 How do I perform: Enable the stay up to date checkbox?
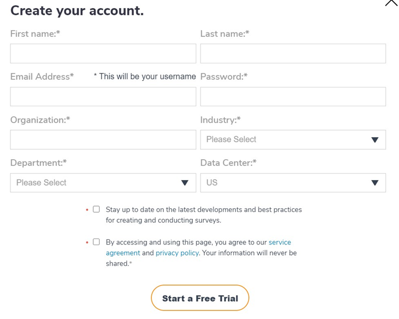[x=96, y=209]
